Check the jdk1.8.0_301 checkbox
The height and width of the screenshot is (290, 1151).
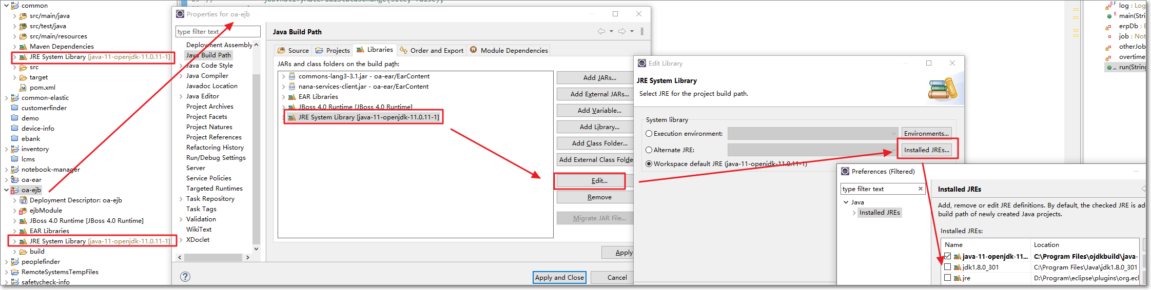coord(947,267)
